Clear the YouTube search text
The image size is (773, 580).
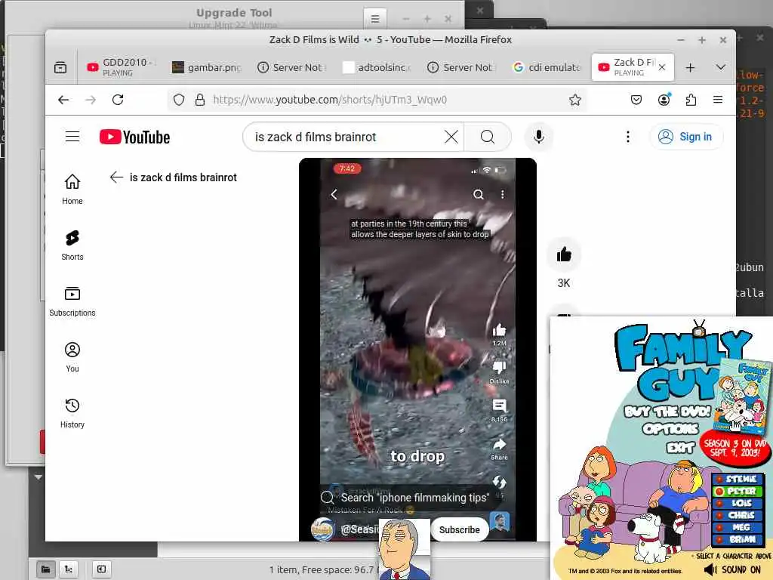pos(451,137)
